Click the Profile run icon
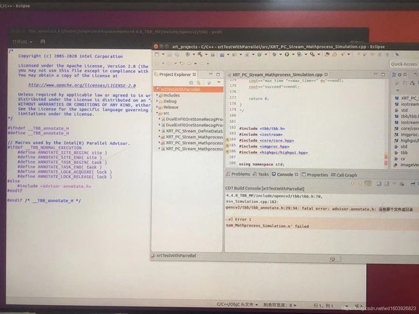 tap(299, 55)
